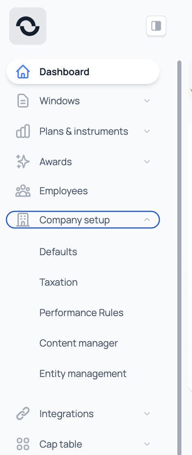The image size is (192, 455).
Task: Open Entity management page
Action: (83, 373)
